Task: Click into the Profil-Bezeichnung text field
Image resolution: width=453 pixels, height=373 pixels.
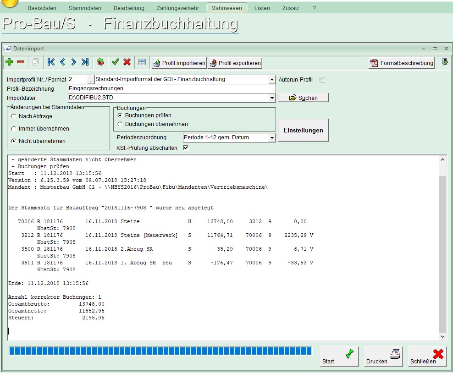Action: click(x=171, y=88)
